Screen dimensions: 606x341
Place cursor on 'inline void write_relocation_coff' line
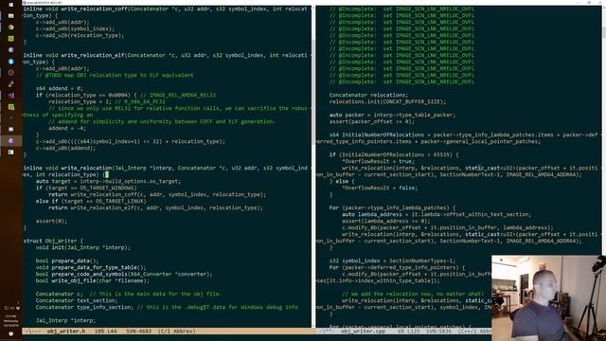[166, 9]
